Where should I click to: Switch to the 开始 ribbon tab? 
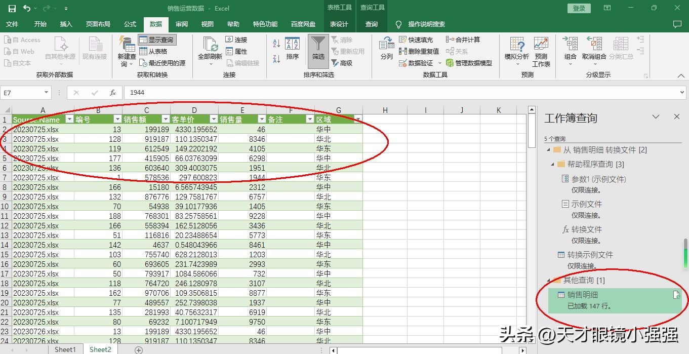tap(39, 24)
